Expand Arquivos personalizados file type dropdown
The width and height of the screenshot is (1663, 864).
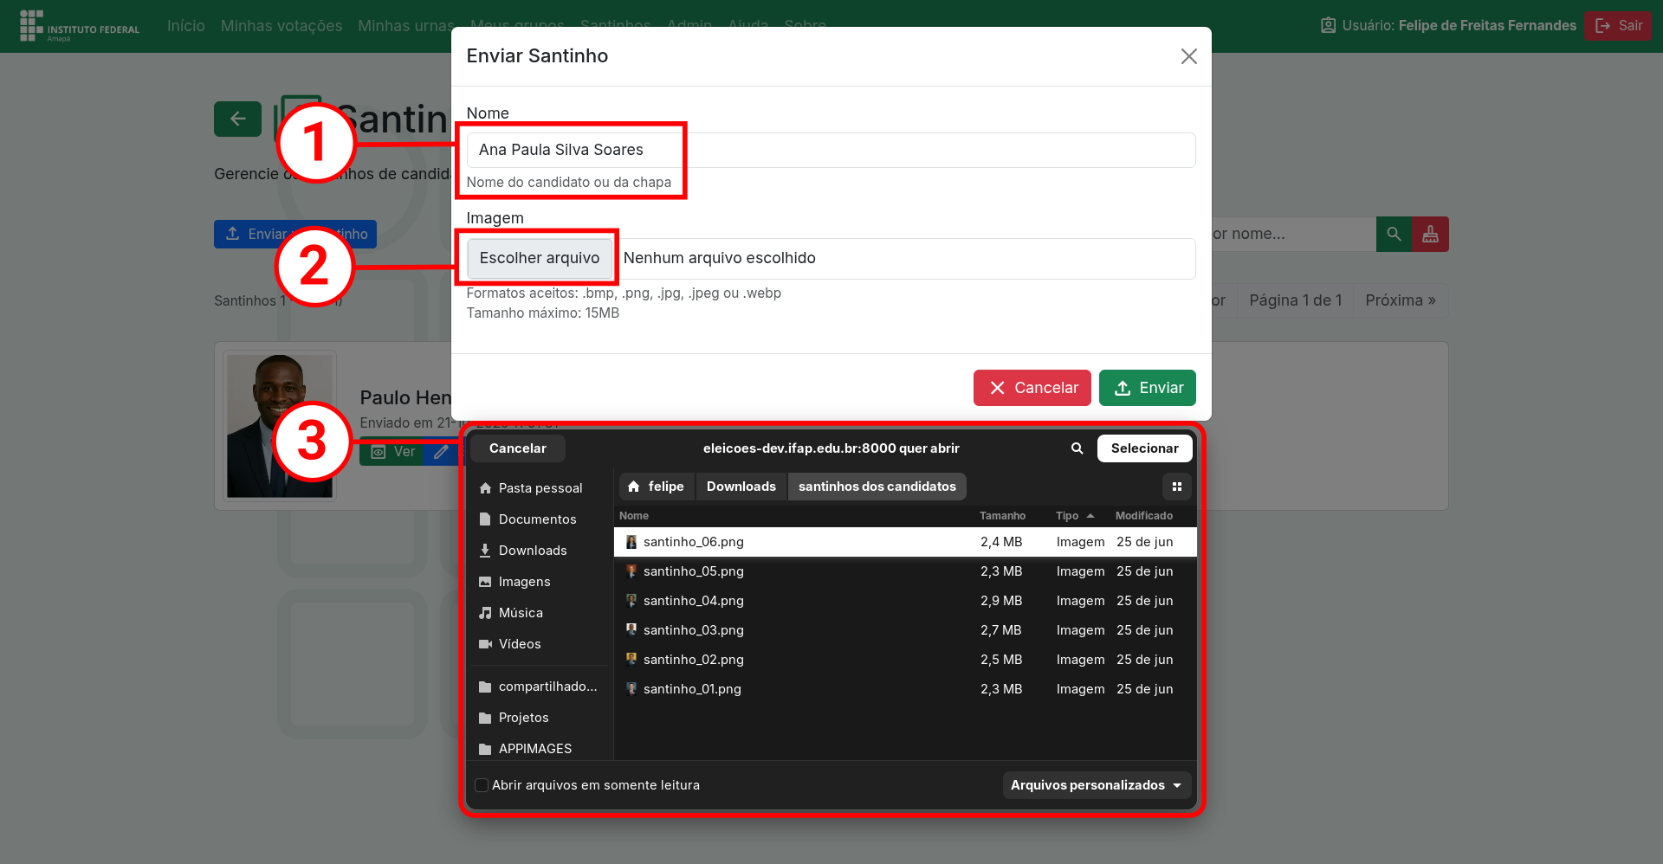tap(1096, 785)
